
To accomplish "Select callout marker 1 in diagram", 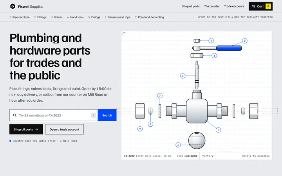I will click(211, 41).
